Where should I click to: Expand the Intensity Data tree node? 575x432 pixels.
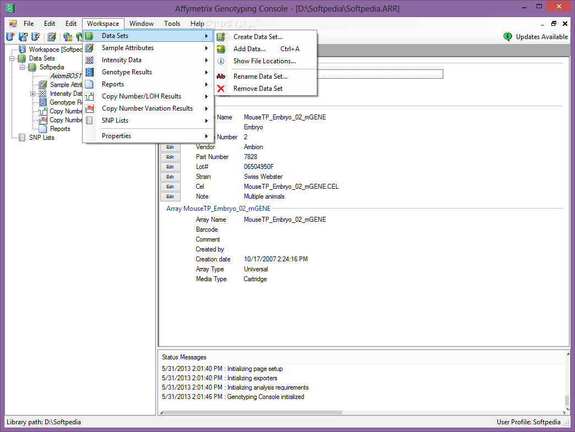32,94
